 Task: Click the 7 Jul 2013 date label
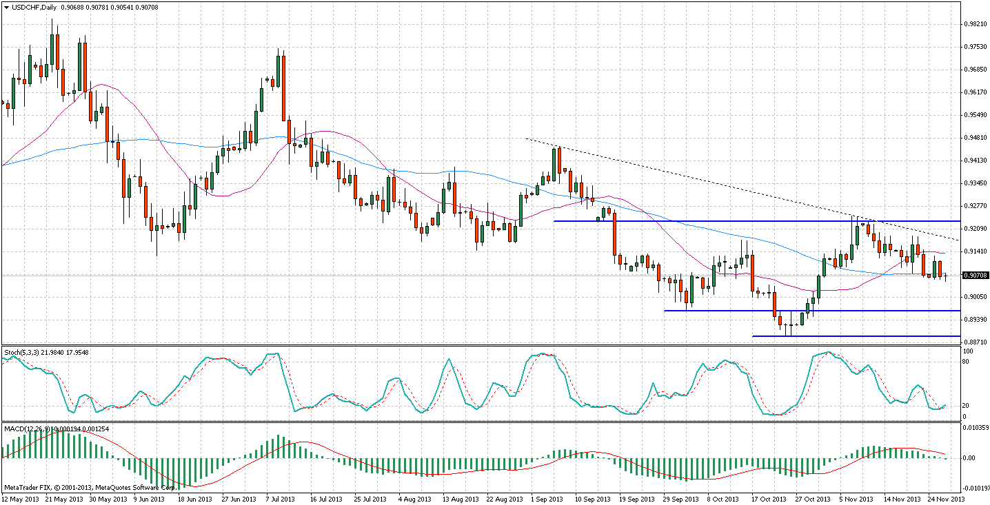[283, 498]
